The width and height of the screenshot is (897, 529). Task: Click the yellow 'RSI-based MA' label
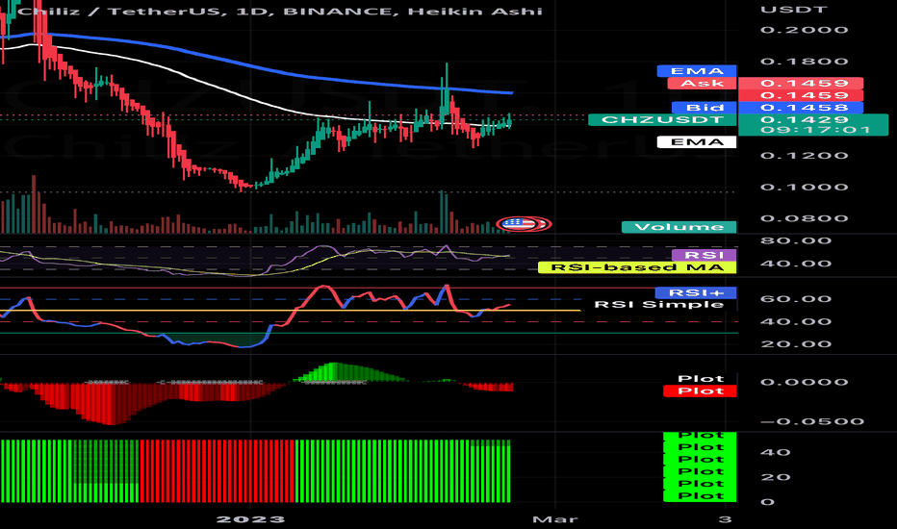[637, 267]
